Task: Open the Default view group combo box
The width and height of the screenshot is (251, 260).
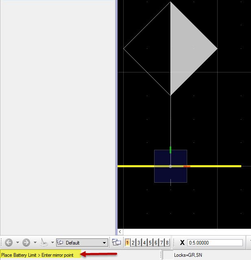Action: [82, 243]
